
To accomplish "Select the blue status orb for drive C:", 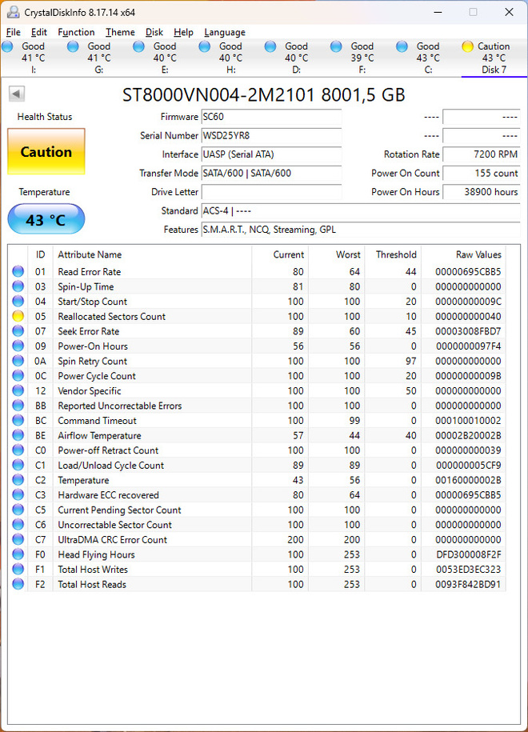I will click(x=402, y=46).
